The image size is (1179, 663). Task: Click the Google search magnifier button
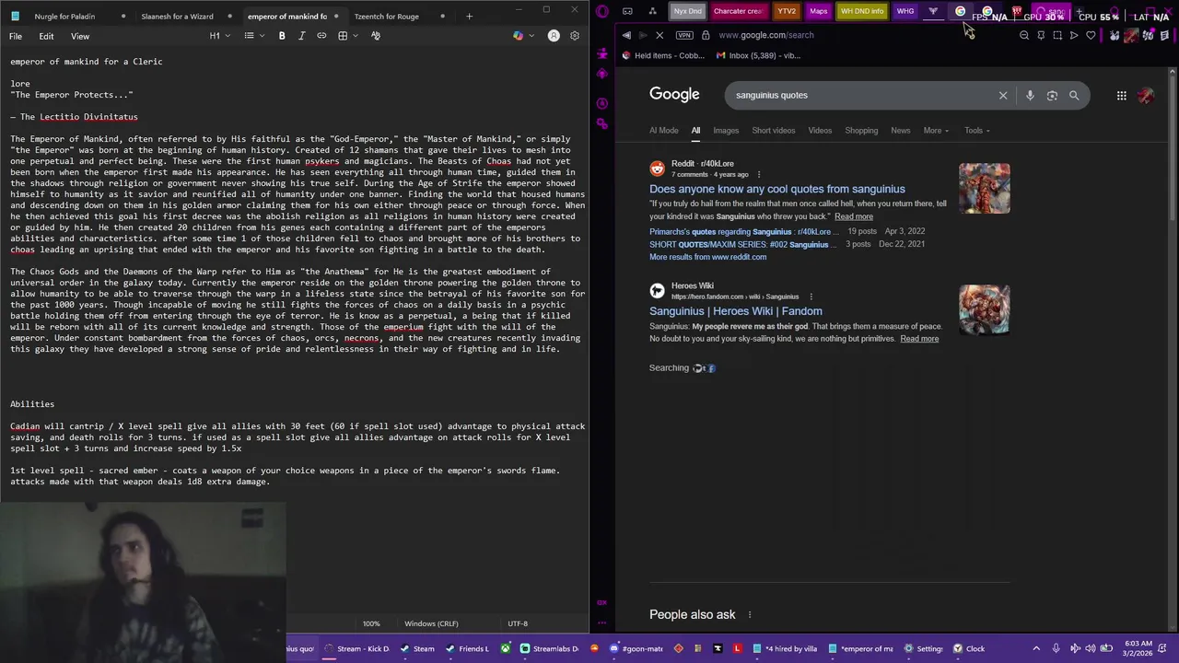coord(1074,95)
